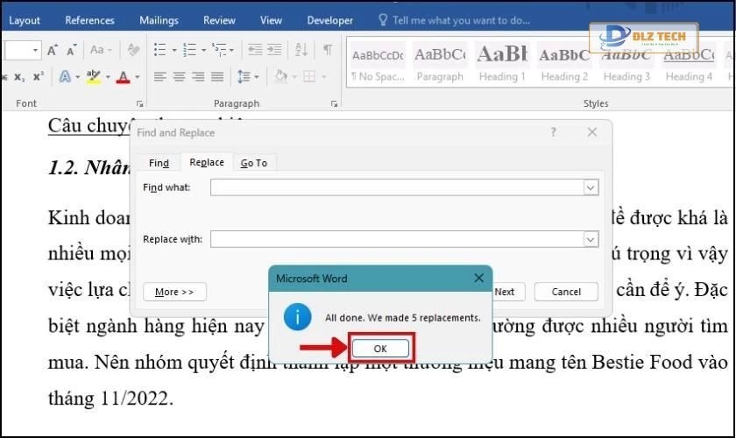736x438 pixels.
Task: Toggle show paragraph marks
Action: [327, 50]
